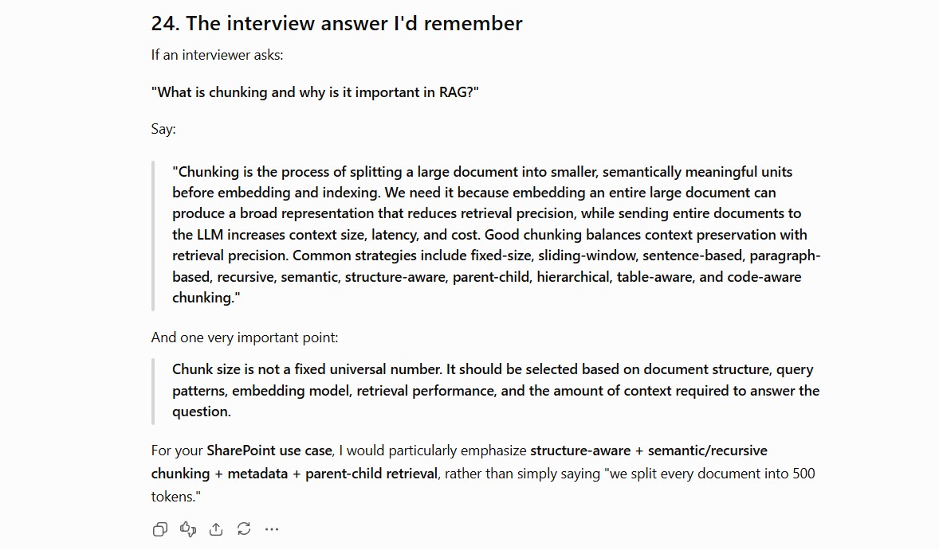
Task: Click the word "tokens." on the last line
Action: pyautogui.click(x=174, y=497)
